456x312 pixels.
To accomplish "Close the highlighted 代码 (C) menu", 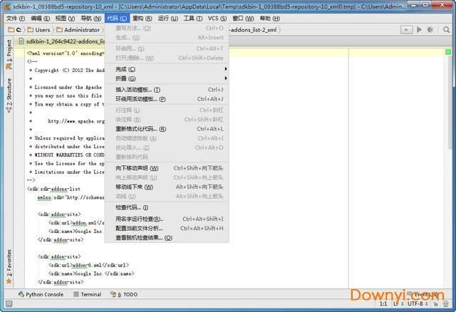I will coord(117,19).
